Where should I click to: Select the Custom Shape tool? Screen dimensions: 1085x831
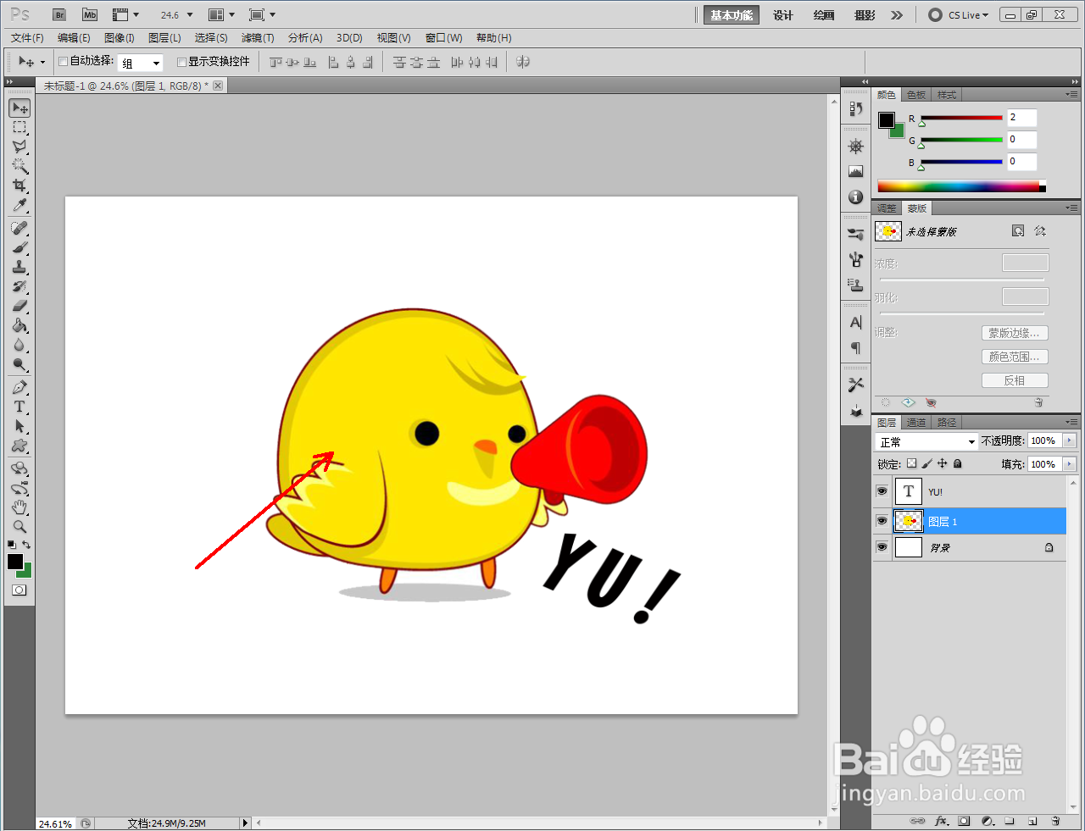point(19,446)
